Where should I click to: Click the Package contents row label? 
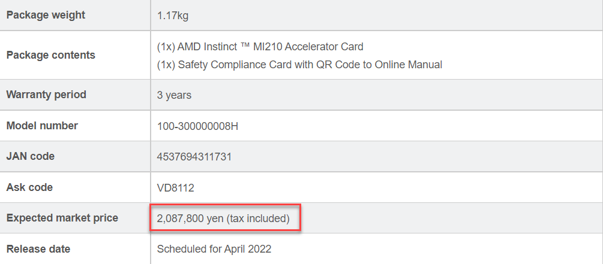click(50, 55)
